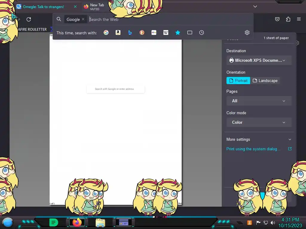Open the Pages All dropdown
306x229 pixels.
point(259,101)
